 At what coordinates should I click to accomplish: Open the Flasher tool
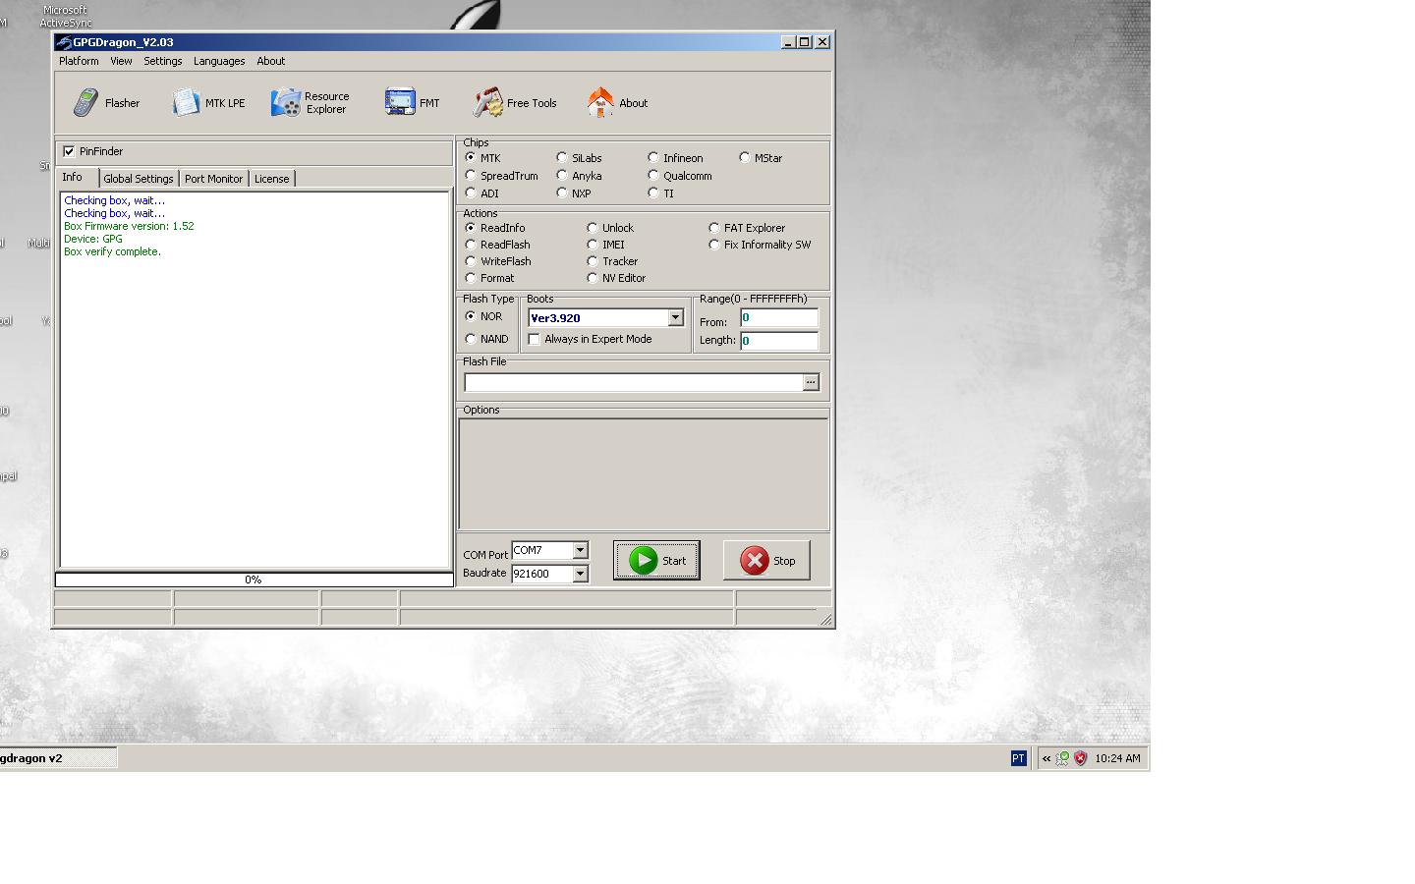coord(106,102)
